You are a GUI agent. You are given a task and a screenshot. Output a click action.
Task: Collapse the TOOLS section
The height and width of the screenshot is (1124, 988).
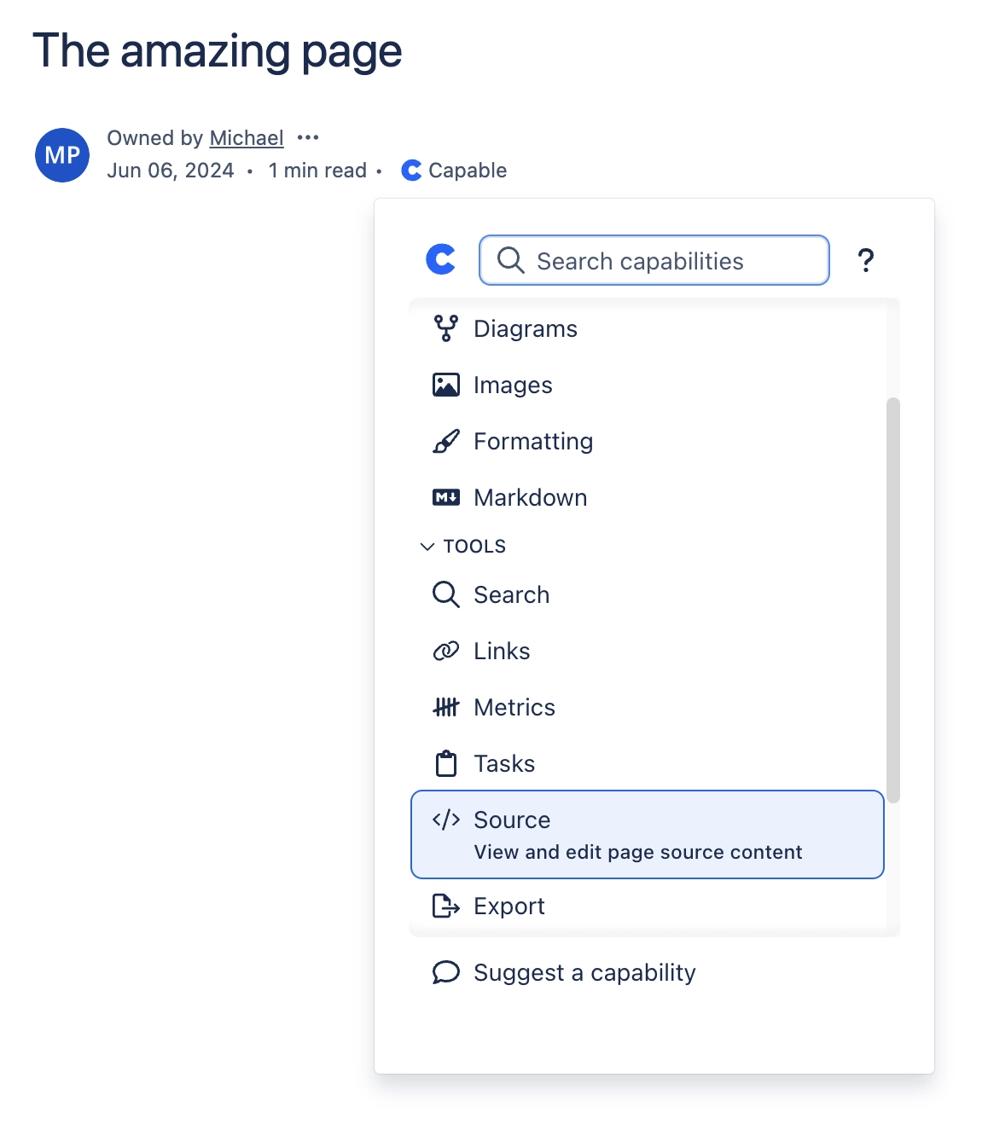tap(428, 546)
